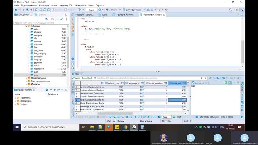Expand the Bookmarks project folder
Viewport: 258px width, 145px height.
coord(15,98)
